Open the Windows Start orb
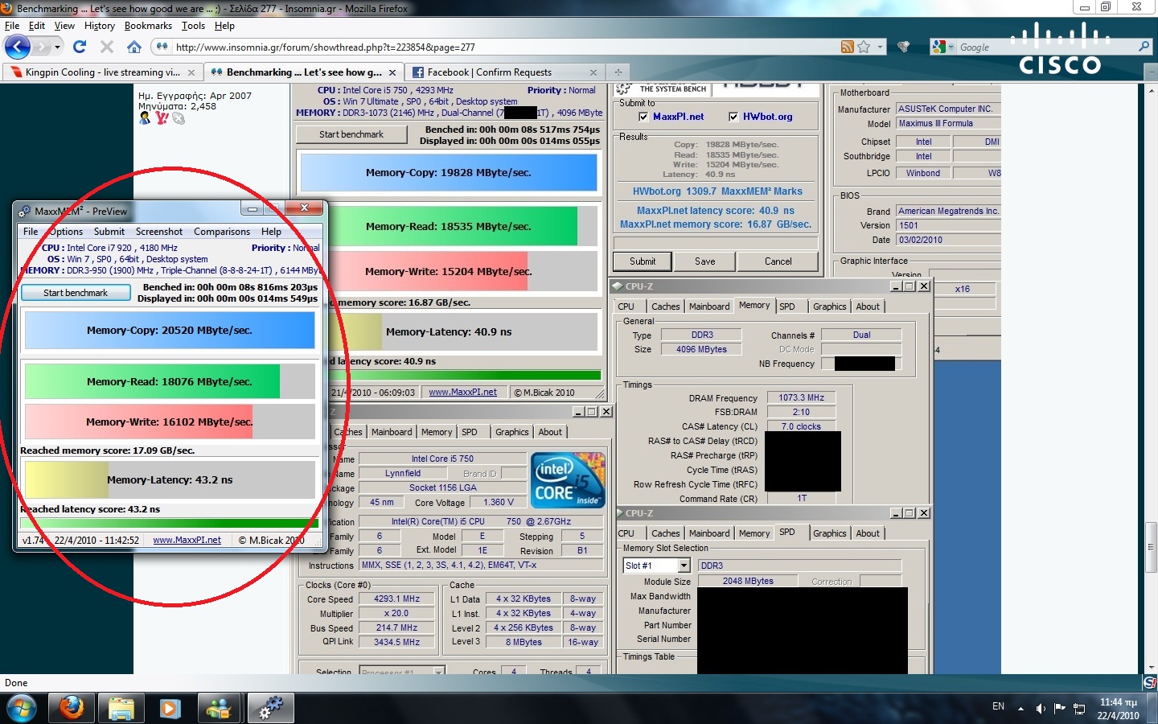1158x724 pixels. click(22, 709)
